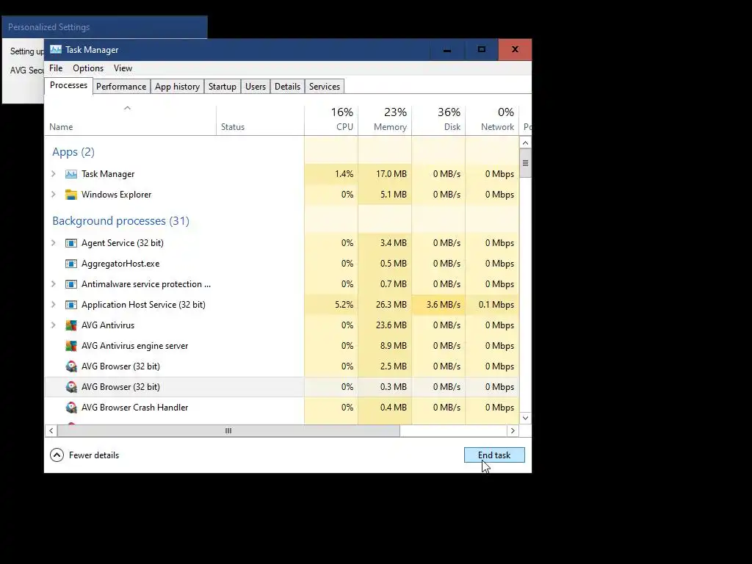Sort by the Network column header
This screenshot has width=752, height=564.
click(x=492, y=120)
